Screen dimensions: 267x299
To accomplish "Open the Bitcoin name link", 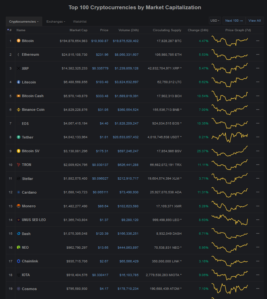I will click(28, 41).
